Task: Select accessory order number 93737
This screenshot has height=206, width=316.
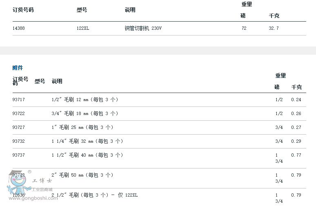Action: coord(19,155)
